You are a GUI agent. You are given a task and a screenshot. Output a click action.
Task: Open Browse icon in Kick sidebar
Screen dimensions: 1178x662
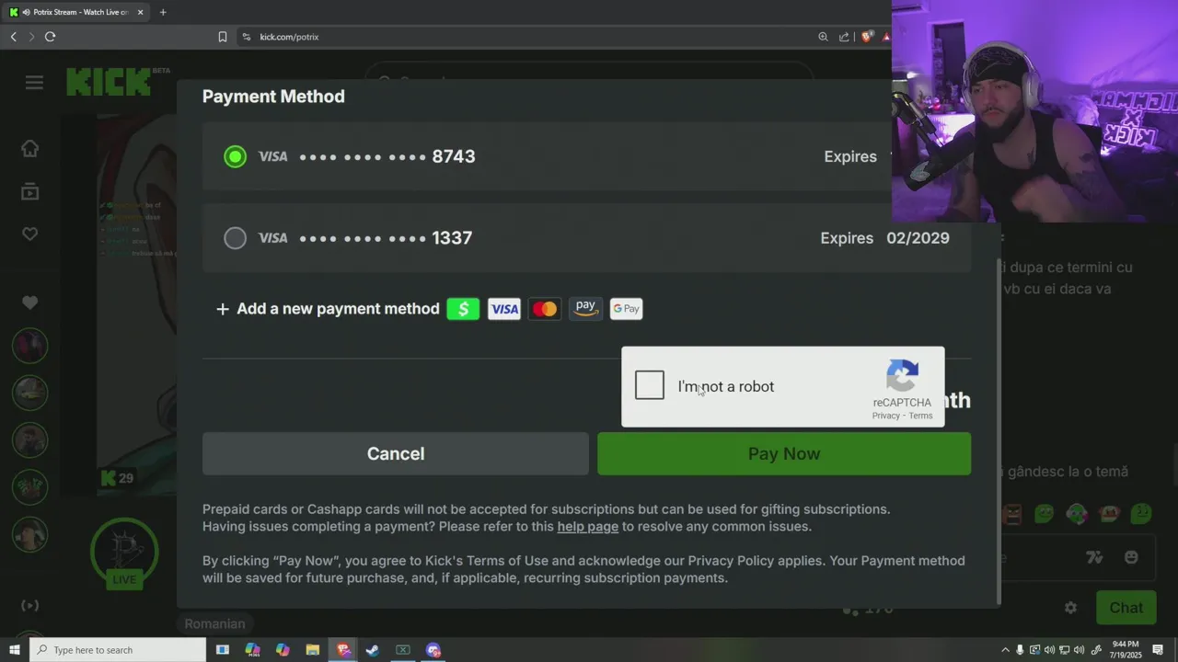tap(29, 191)
